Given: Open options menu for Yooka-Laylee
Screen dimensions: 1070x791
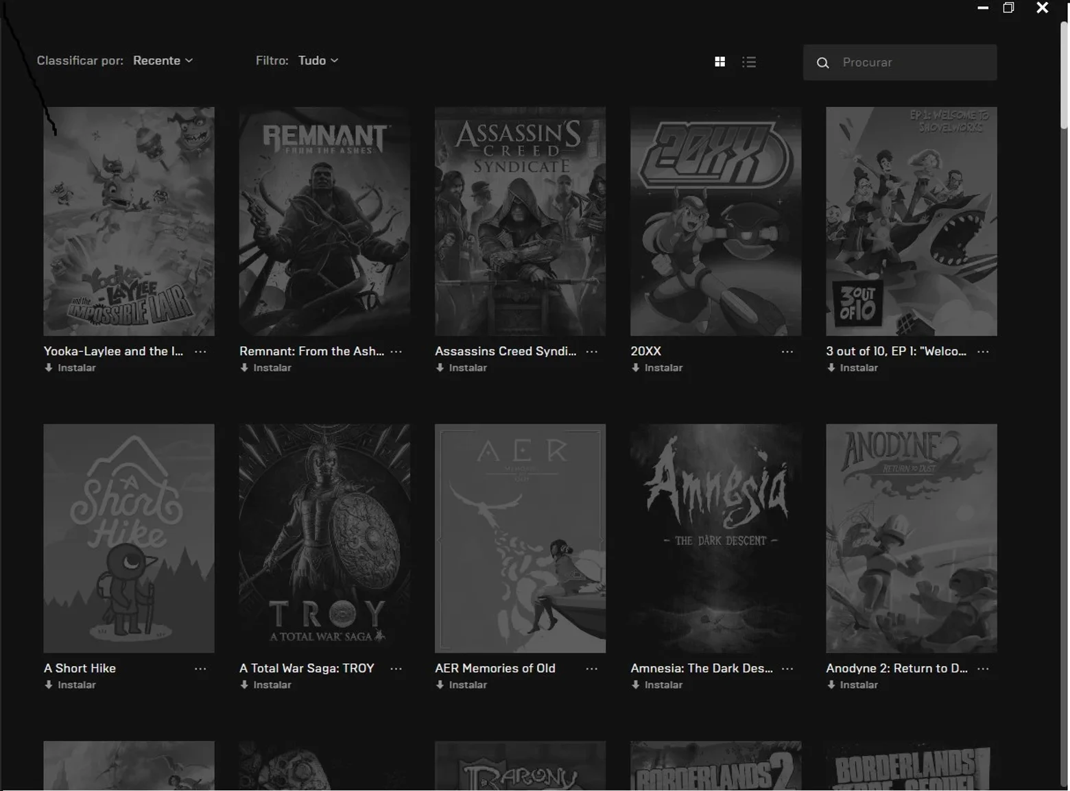Looking at the screenshot, I should point(200,352).
